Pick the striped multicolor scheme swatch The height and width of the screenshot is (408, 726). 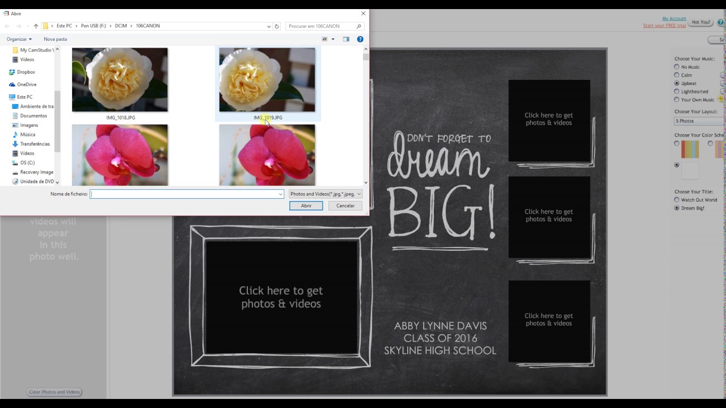click(x=690, y=149)
